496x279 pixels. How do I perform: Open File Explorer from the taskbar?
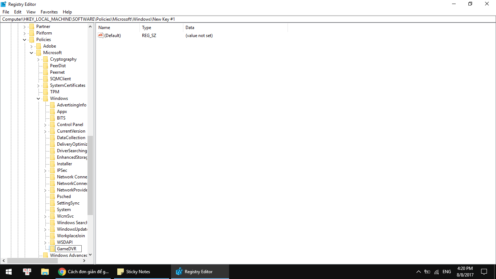[x=45, y=271]
